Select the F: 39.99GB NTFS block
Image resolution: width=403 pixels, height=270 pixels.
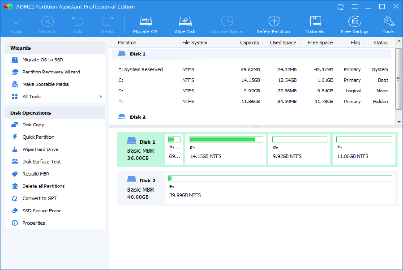click(x=280, y=189)
